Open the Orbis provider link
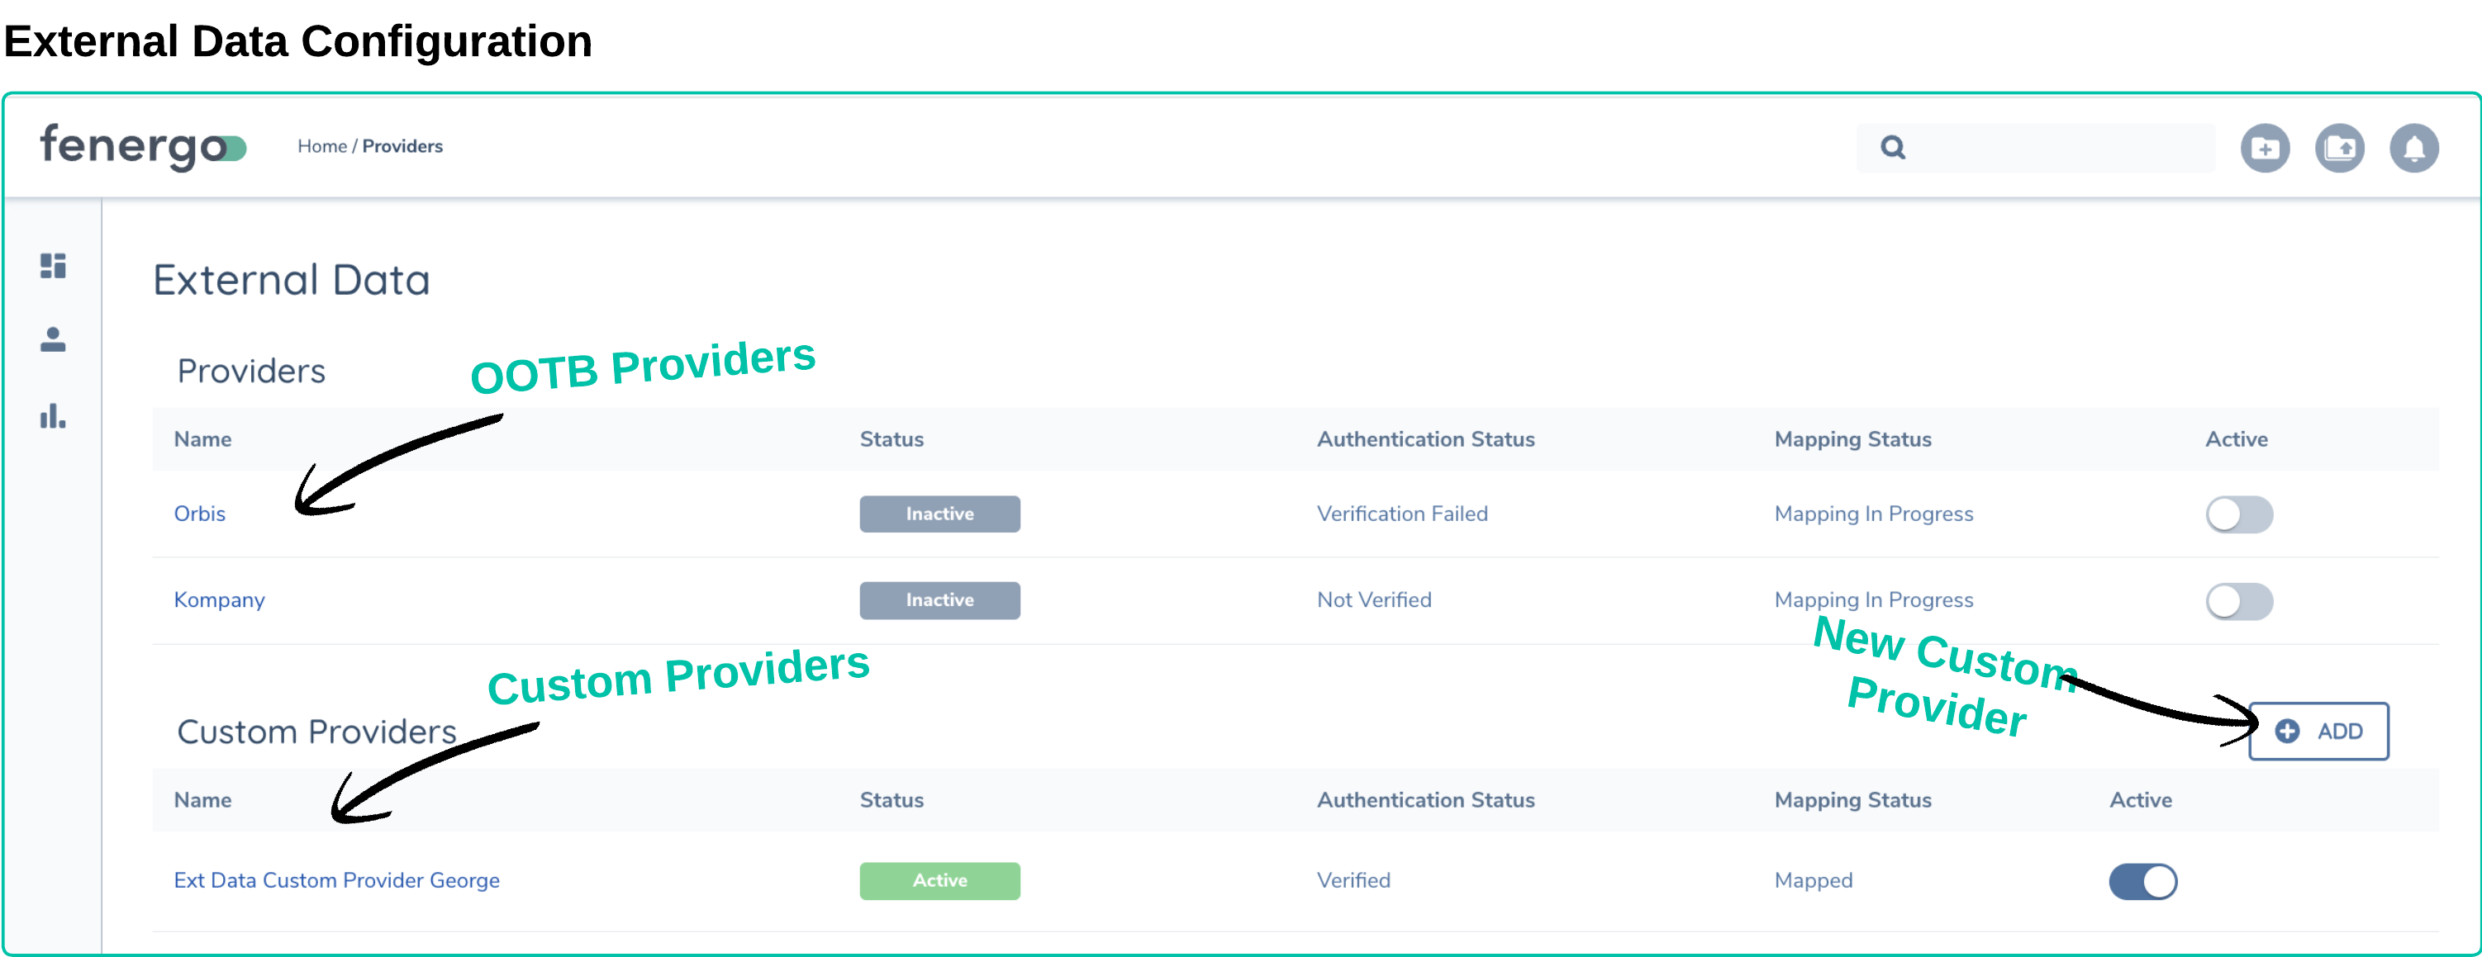 (199, 514)
